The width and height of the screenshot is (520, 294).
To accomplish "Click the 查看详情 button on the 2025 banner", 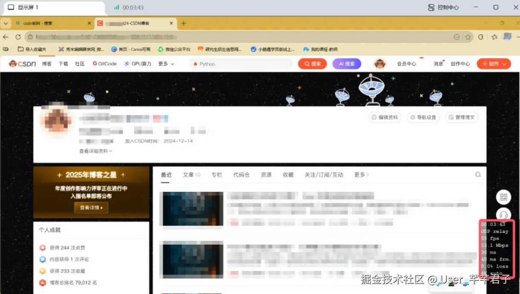I will 91,208.
